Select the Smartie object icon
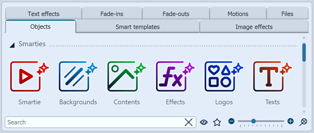 pyautogui.click(x=29, y=77)
